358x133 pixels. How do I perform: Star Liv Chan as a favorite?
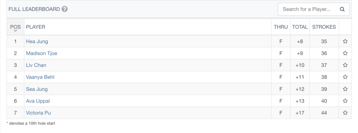click(345, 65)
